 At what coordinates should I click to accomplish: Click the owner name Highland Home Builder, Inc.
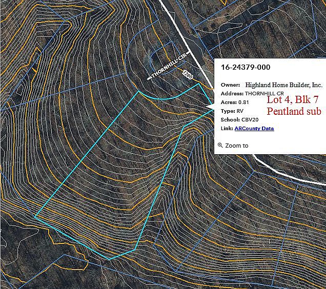coord(283,85)
